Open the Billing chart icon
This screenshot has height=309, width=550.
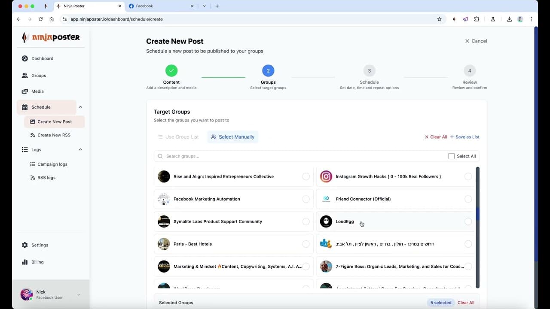pos(25,262)
